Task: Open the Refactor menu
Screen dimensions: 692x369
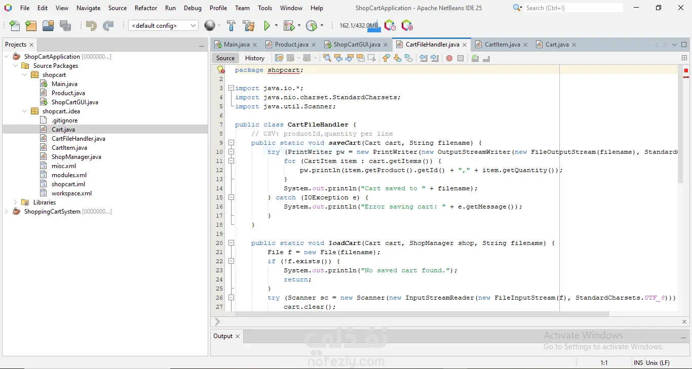Action: [x=146, y=8]
